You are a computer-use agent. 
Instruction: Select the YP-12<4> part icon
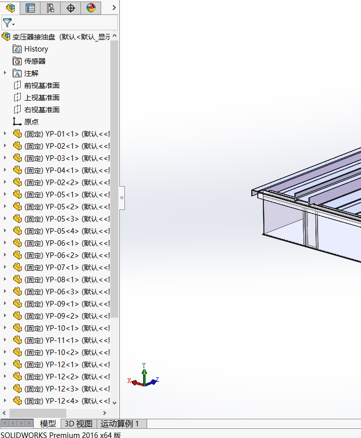pyautogui.click(x=17, y=401)
